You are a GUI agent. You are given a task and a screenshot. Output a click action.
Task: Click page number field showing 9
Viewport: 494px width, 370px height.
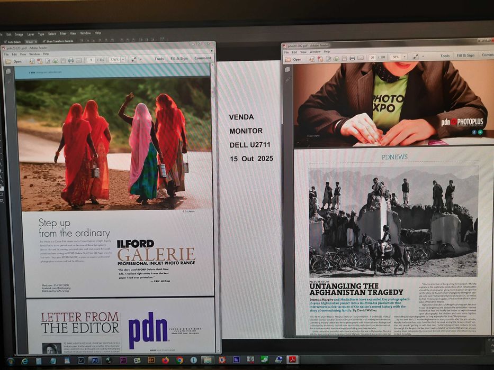coord(91,60)
